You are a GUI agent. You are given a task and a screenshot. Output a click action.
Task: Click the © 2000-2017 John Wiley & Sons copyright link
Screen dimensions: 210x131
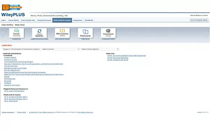[x=42, y=112]
